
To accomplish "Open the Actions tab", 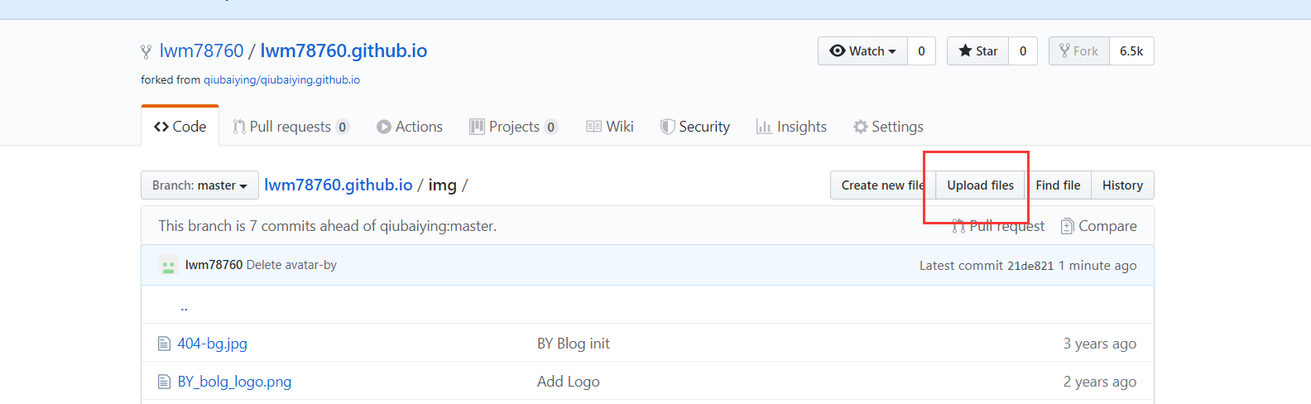I will (x=409, y=127).
